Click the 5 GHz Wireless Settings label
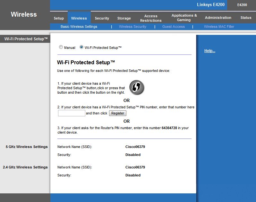Image resolution: width=256 pixels, height=202 pixels. point(27,147)
